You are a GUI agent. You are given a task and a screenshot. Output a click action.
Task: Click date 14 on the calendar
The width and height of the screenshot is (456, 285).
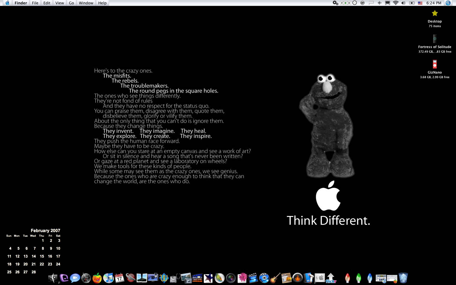pyautogui.click(x=34, y=256)
